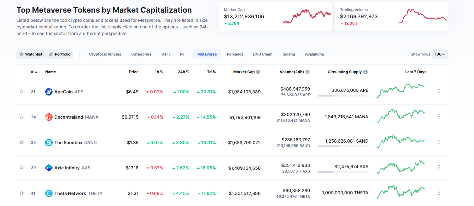Click the Axie Infinity logo icon
This screenshot has height=206, width=474.
click(49, 168)
